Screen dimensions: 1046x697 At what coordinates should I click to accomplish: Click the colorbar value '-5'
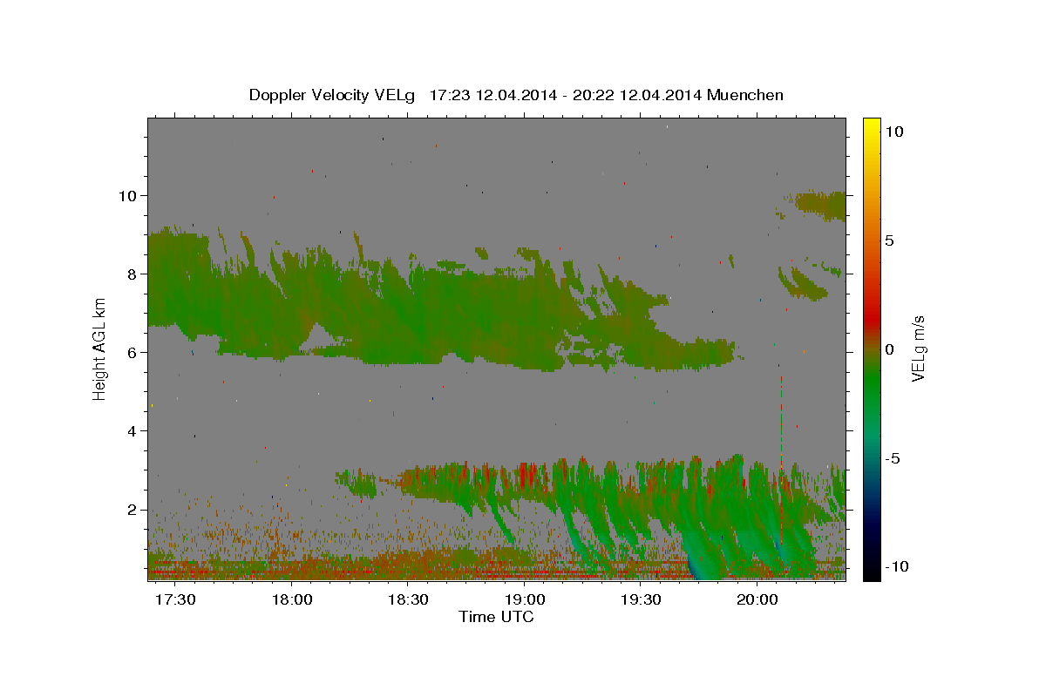(893, 458)
